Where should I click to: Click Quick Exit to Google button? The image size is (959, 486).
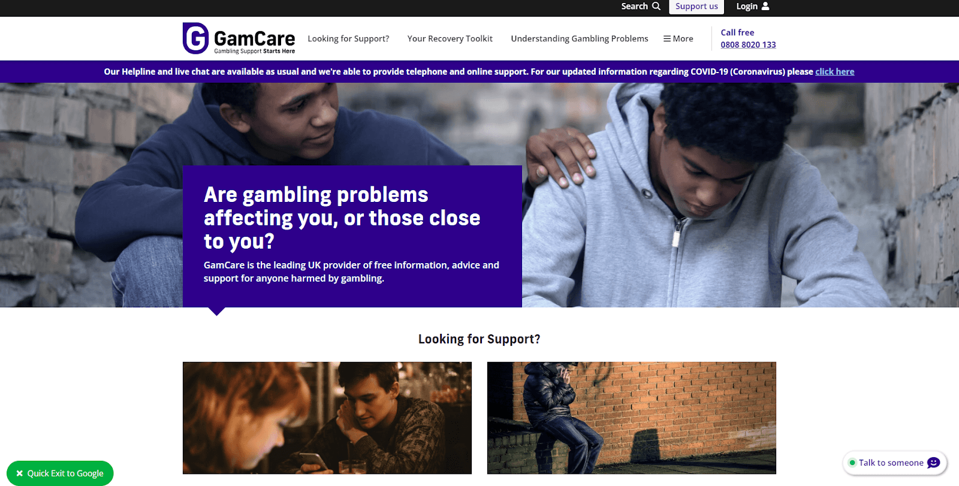point(60,473)
